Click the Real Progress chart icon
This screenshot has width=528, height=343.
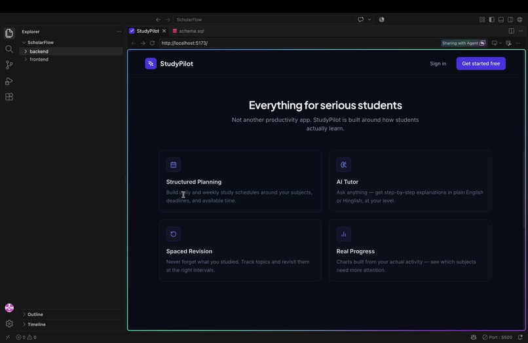point(343,234)
